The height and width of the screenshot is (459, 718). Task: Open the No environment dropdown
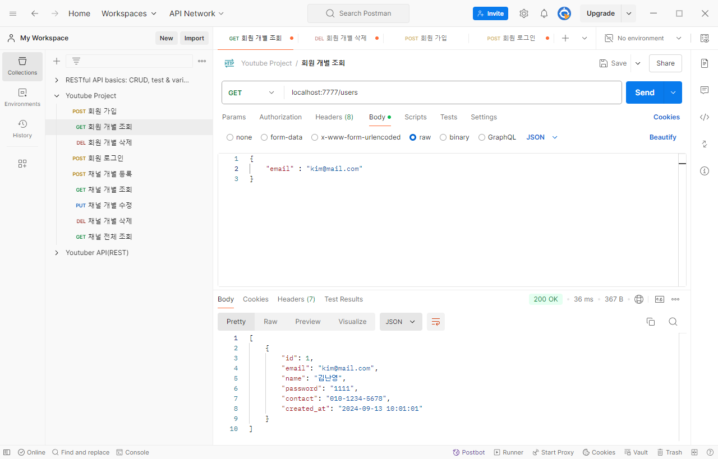click(643, 38)
